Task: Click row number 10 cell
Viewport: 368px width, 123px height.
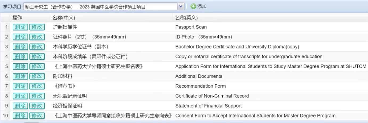Action: click(5, 116)
